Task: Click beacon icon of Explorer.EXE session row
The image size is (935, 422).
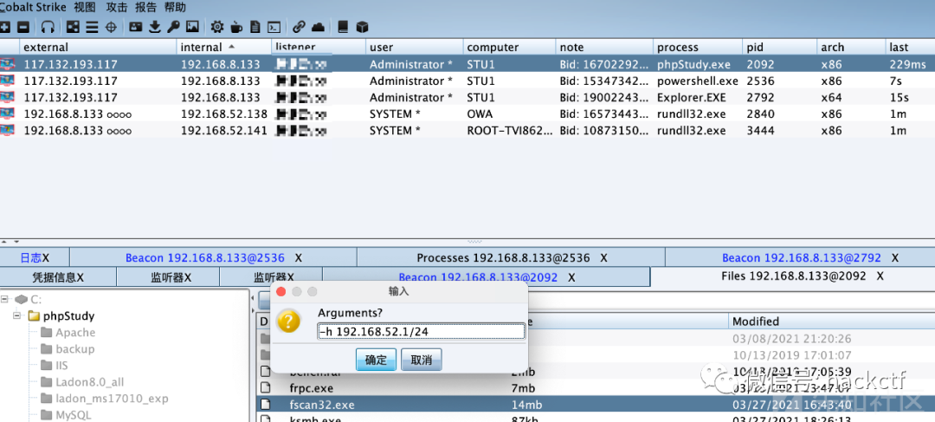Action: tap(7, 97)
